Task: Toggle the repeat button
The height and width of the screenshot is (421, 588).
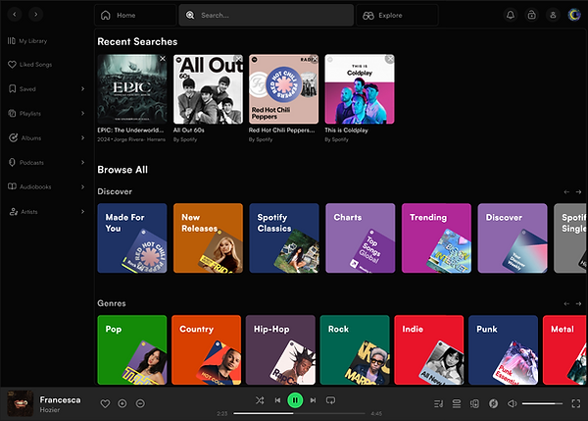Action: coord(330,400)
